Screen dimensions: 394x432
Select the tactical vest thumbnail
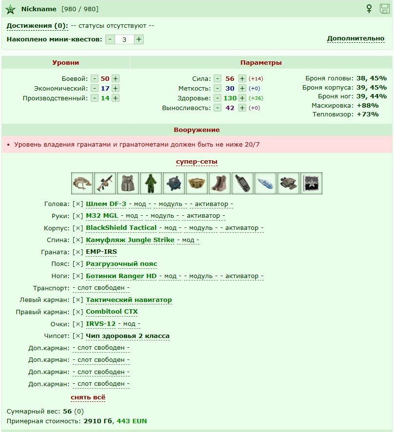128,183
